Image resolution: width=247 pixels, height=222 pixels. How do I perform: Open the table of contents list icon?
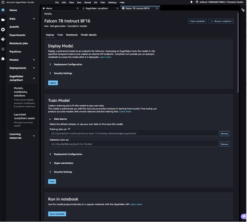click(x=3, y=49)
